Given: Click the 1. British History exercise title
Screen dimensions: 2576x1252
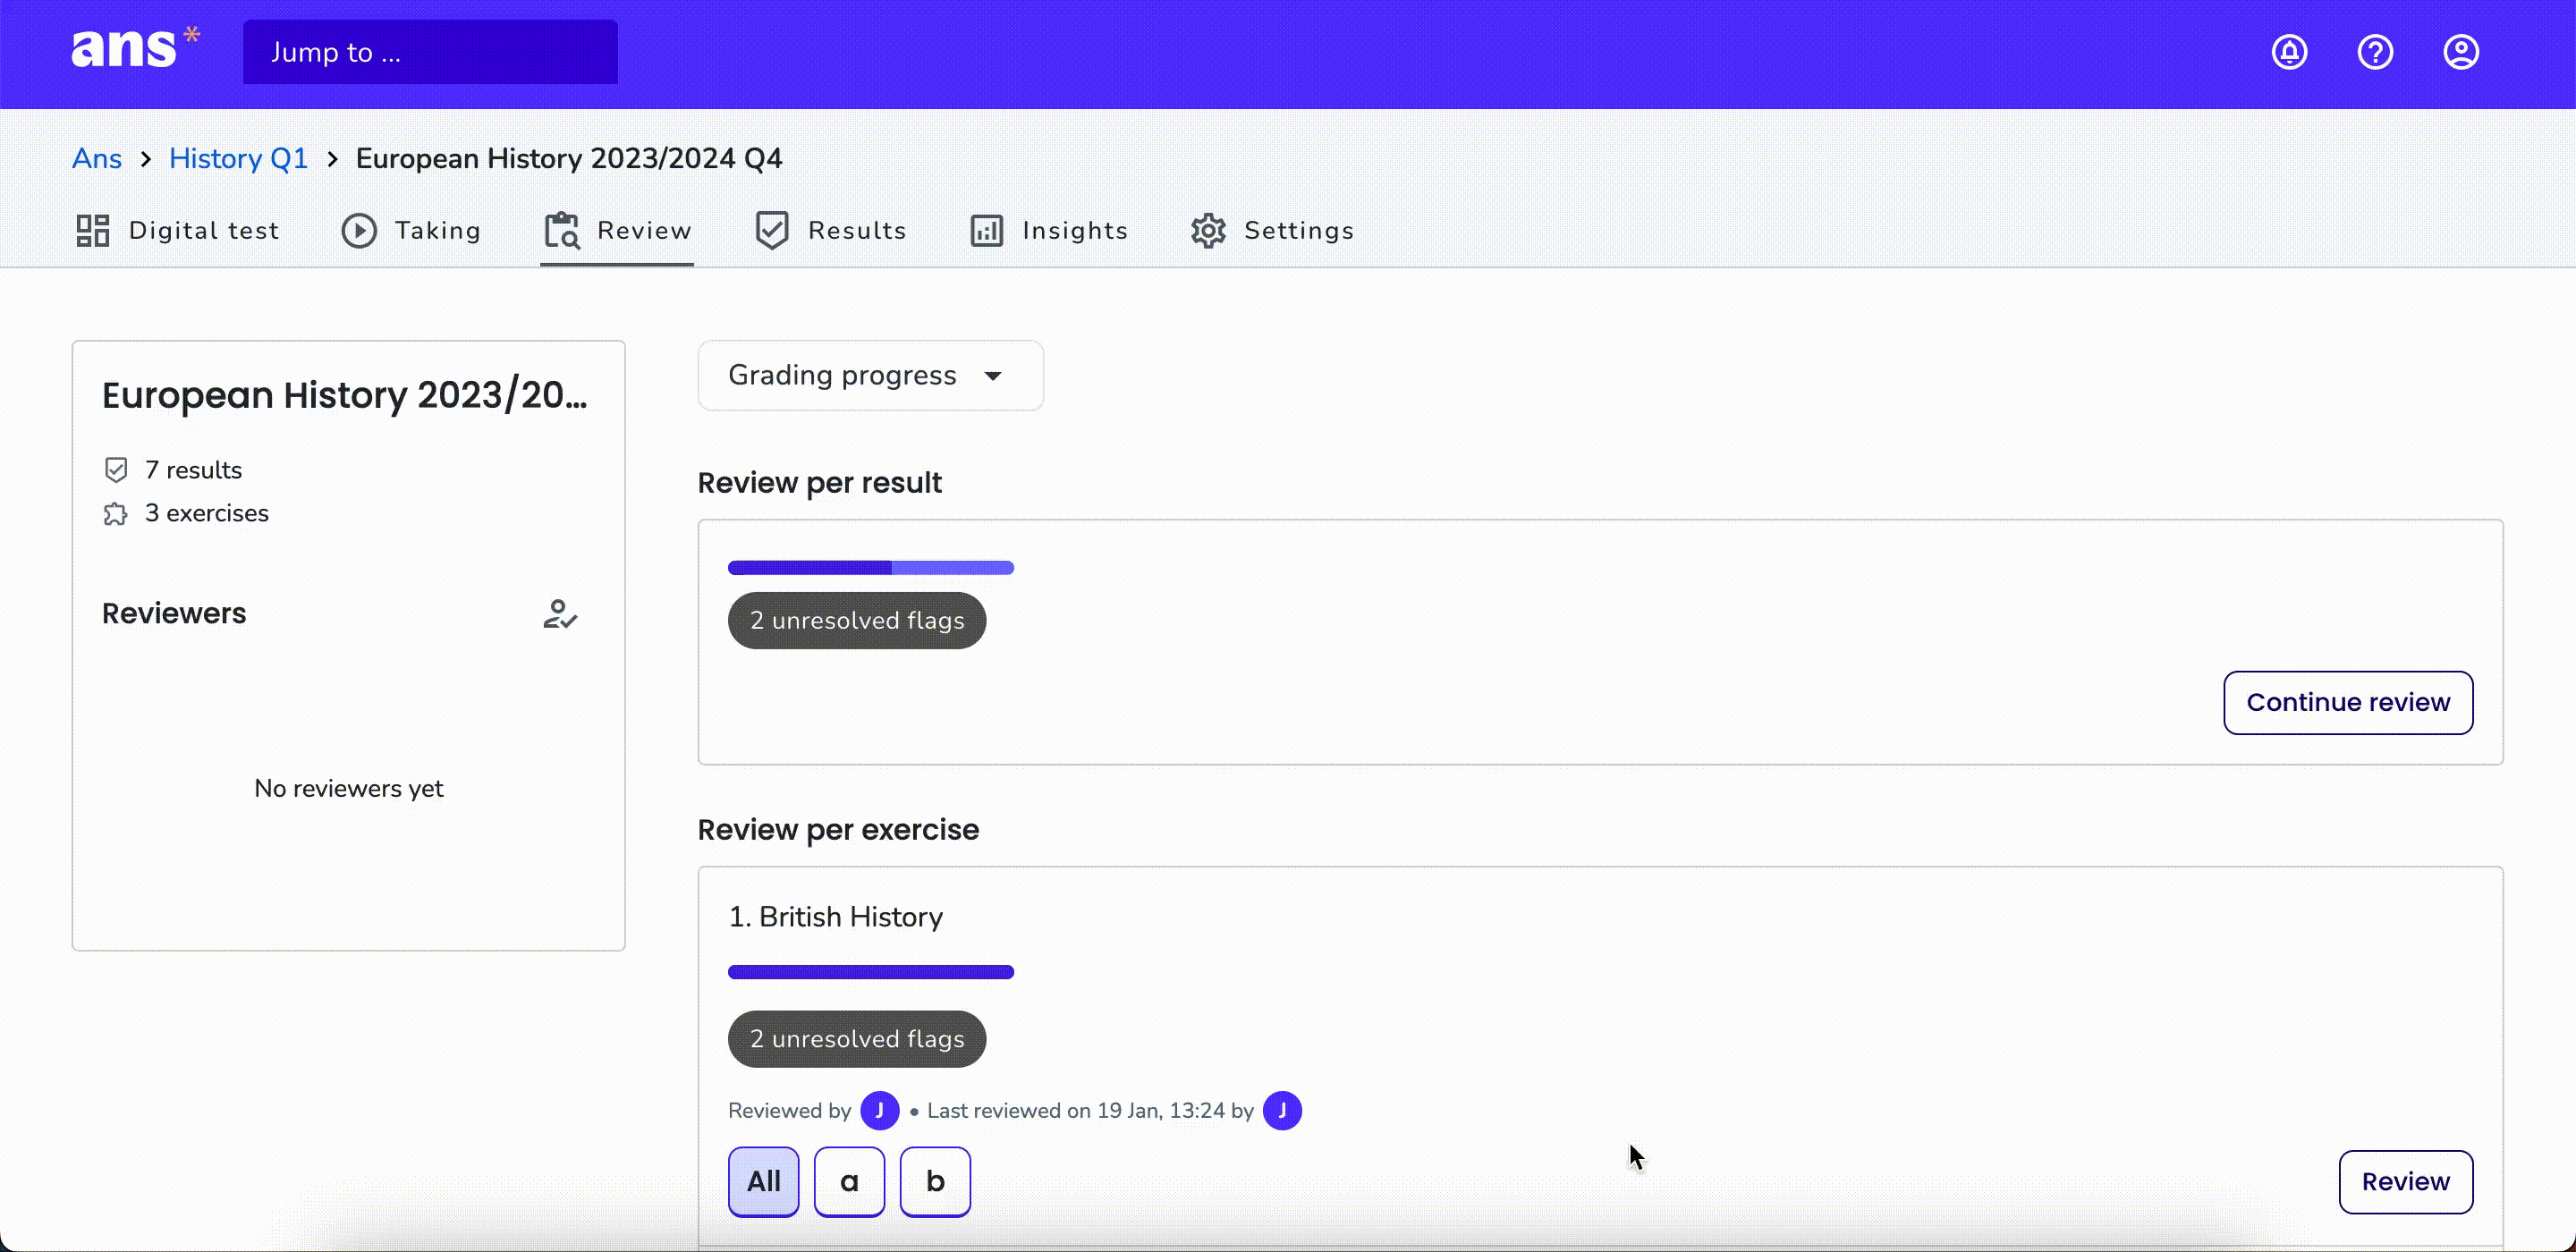Looking at the screenshot, I should tap(836, 917).
